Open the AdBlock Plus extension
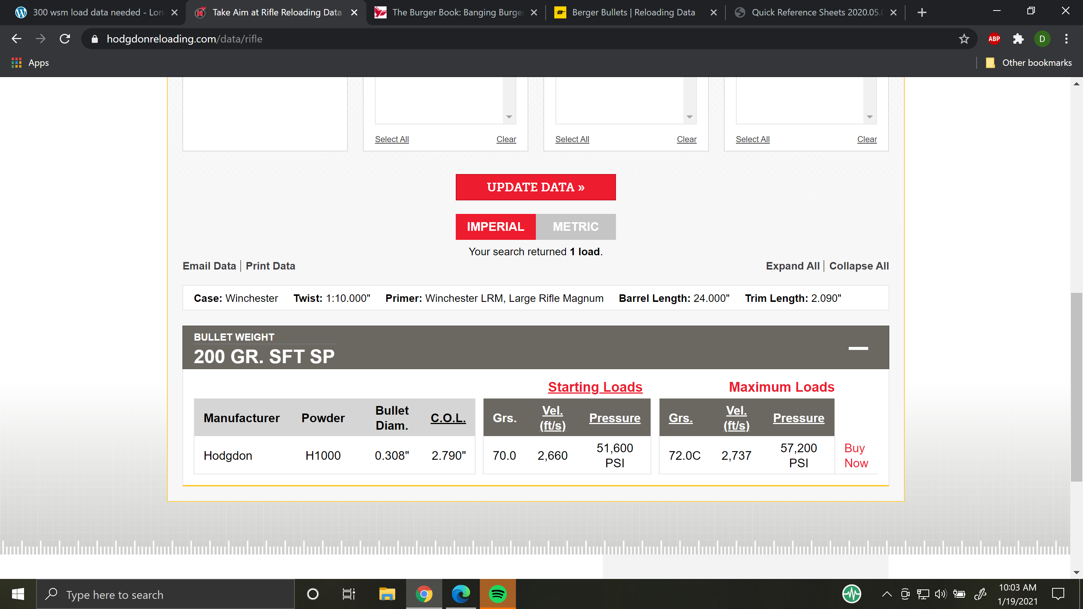 pos(994,39)
